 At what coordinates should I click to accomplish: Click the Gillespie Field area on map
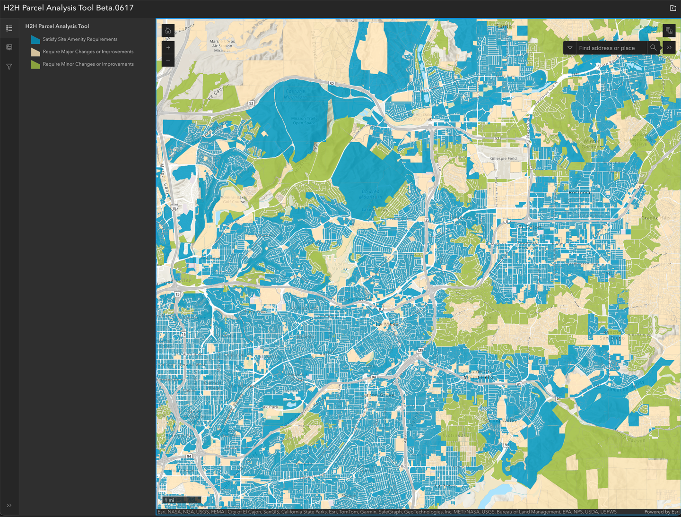point(503,158)
